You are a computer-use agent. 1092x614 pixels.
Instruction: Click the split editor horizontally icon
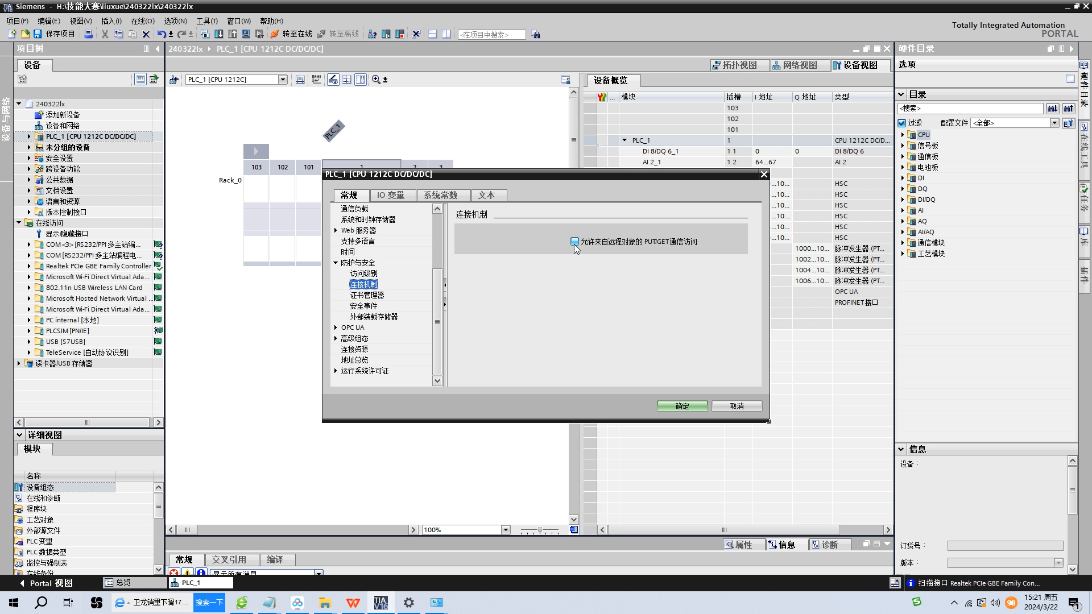[433, 34]
